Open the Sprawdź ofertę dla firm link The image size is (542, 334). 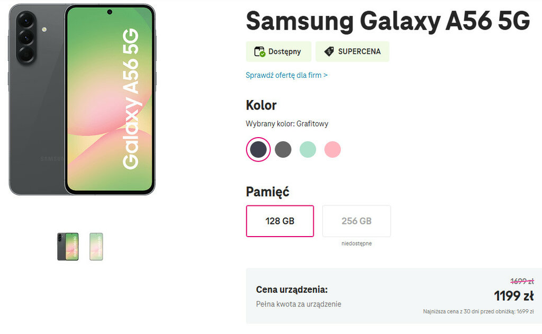[286, 75]
